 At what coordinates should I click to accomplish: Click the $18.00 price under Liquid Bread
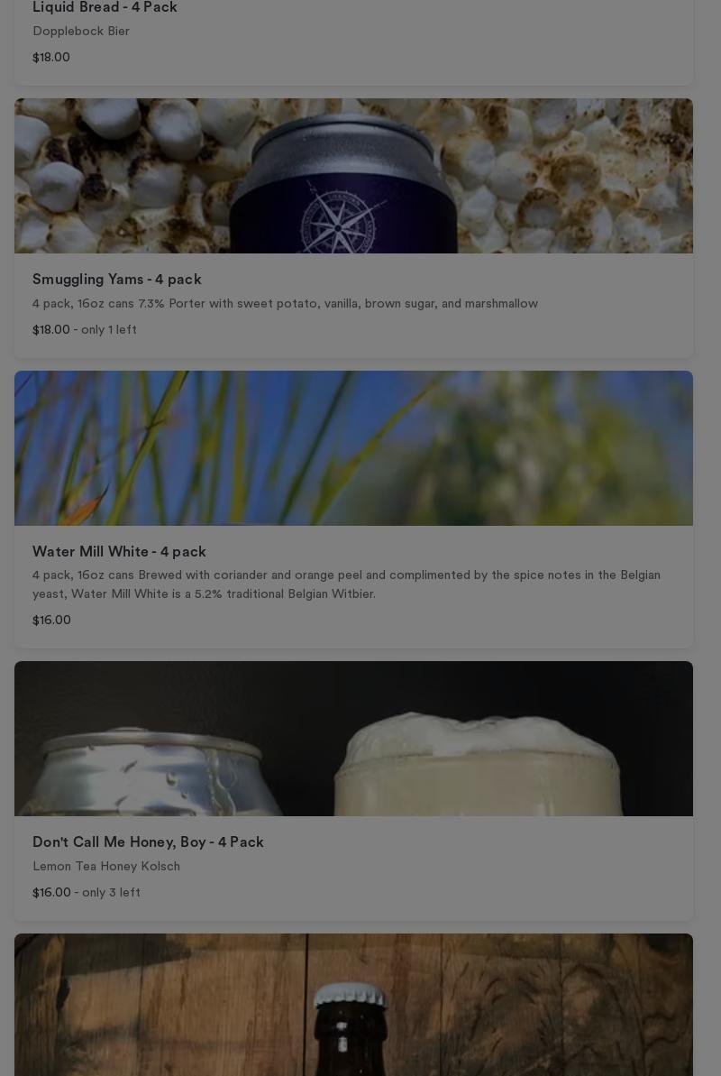pos(51,58)
